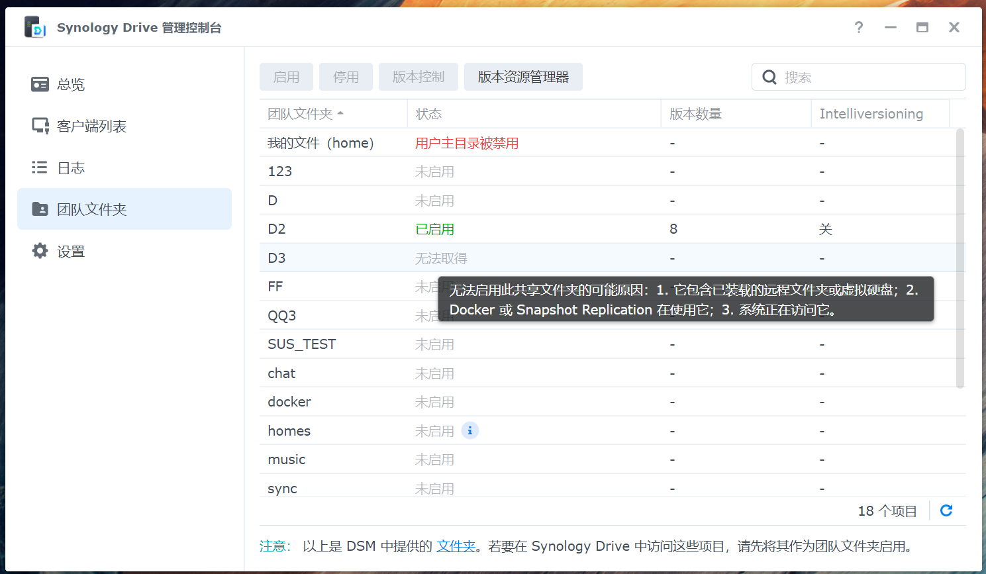Open 版本资源管理器 button
The height and width of the screenshot is (574, 986).
(x=523, y=77)
